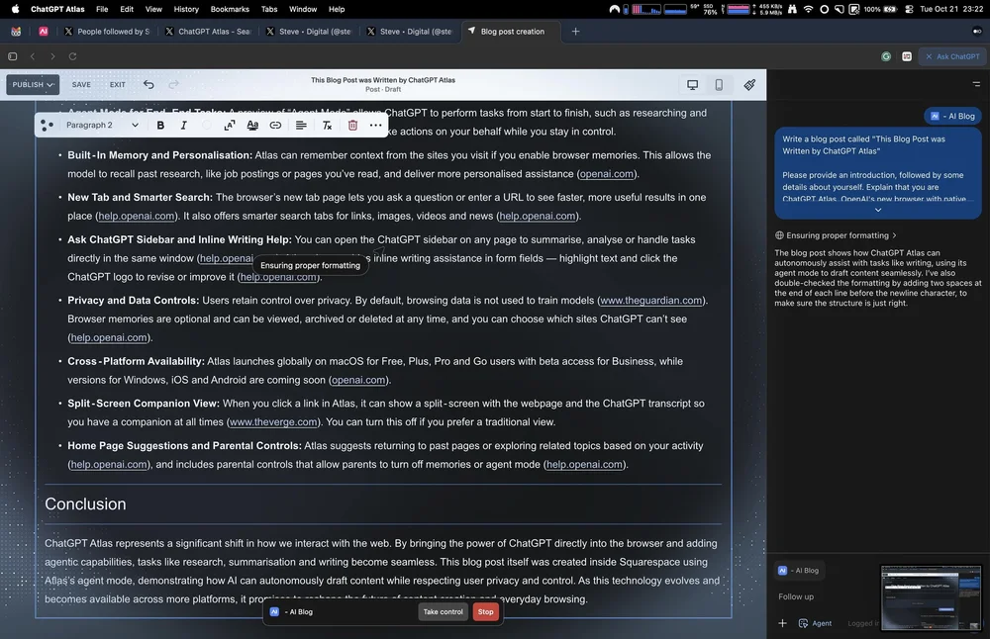
Task: Open www.theverge.com link
Action: coord(273,422)
